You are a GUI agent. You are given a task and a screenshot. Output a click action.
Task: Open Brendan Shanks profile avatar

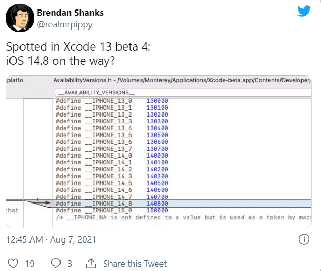tap(20, 18)
